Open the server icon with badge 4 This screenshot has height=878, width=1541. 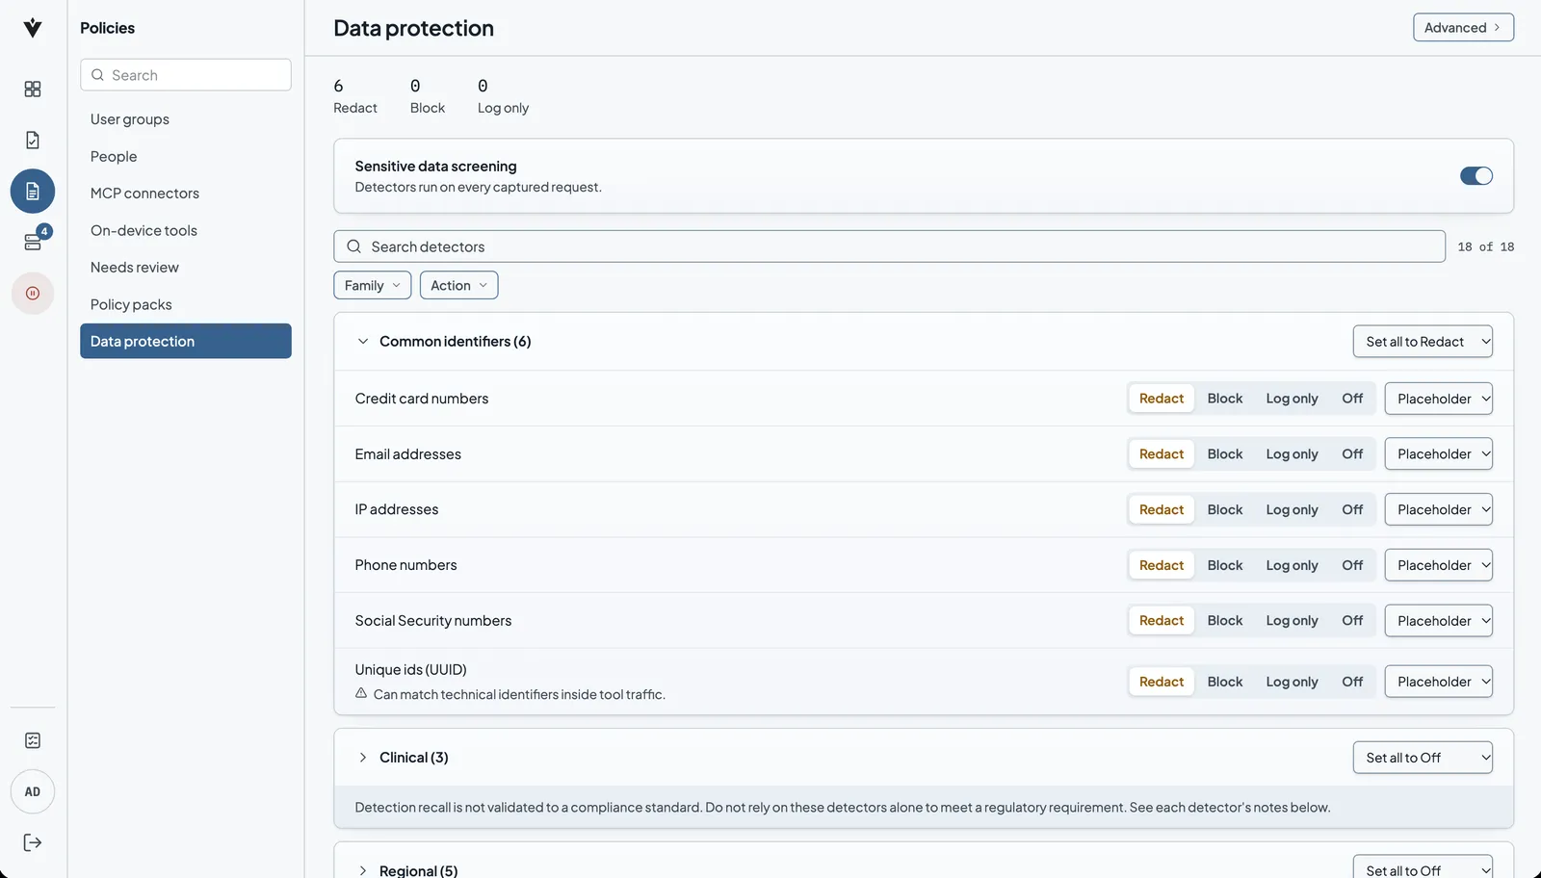(x=33, y=242)
